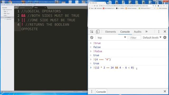This screenshot has height=95, width=169.
Task: Close the bottom console drawer
Action: (x=165, y=91)
